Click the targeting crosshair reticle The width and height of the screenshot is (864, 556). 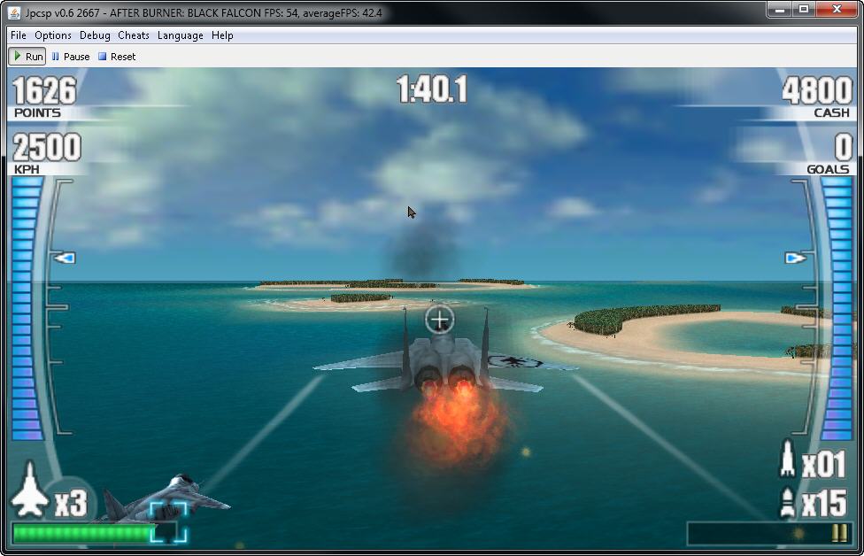click(440, 320)
